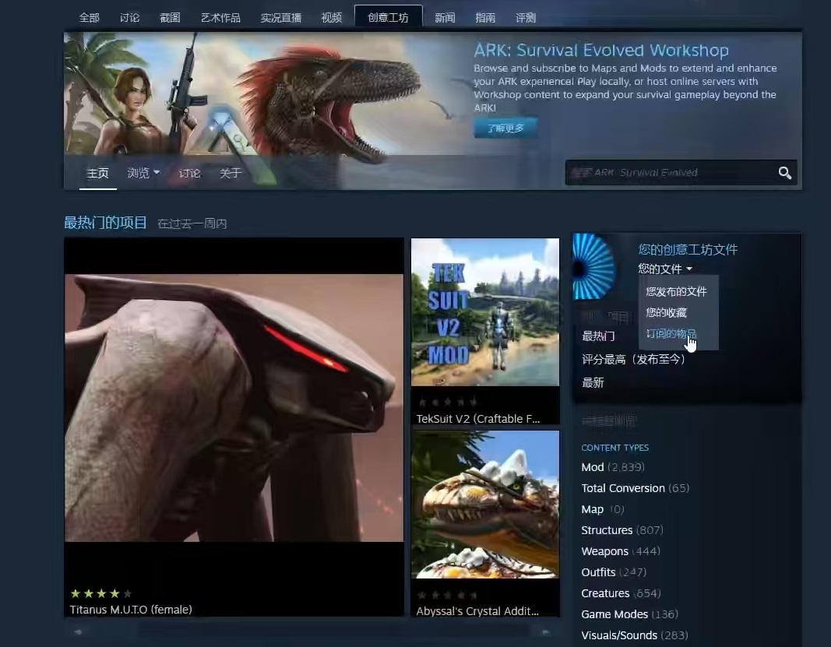Screen dimensions: 831x647
Task: Filter by Structures content type
Action: (607, 530)
